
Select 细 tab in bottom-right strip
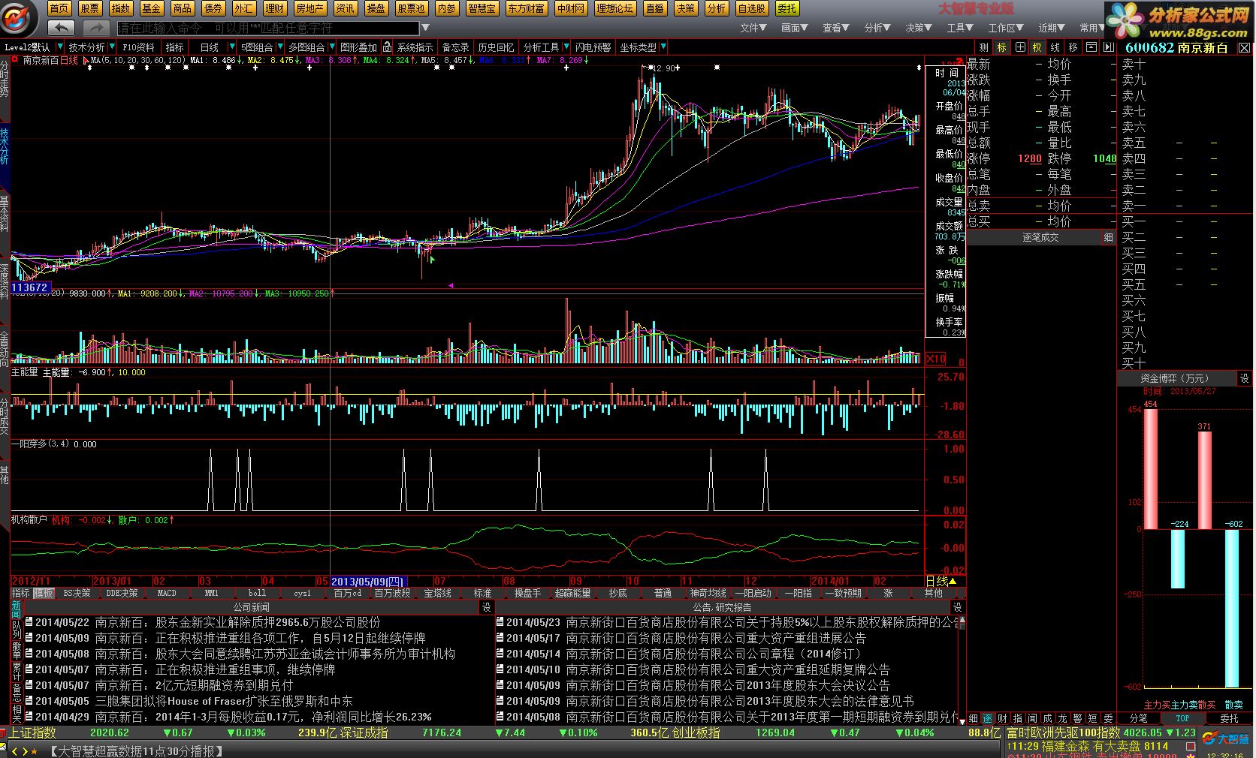(973, 718)
